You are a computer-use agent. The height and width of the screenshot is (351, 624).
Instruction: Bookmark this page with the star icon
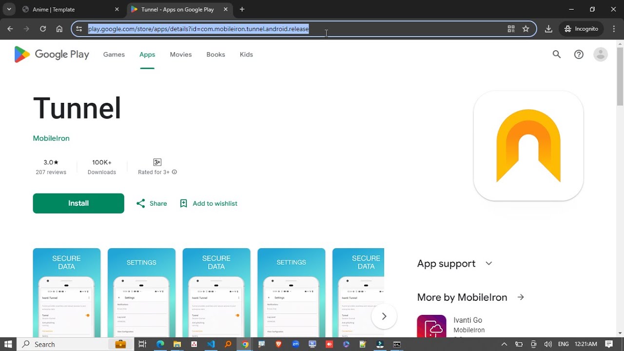point(526,29)
